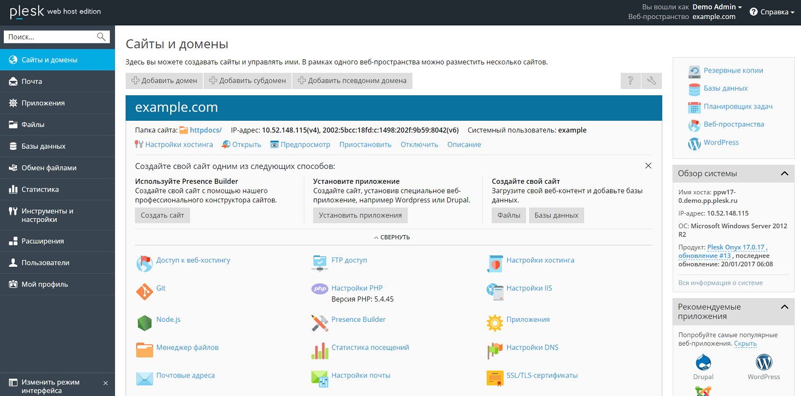Open Вся информация о системе link
Image resolution: width=801 pixels, height=396 pixels.
click(720, 283)
